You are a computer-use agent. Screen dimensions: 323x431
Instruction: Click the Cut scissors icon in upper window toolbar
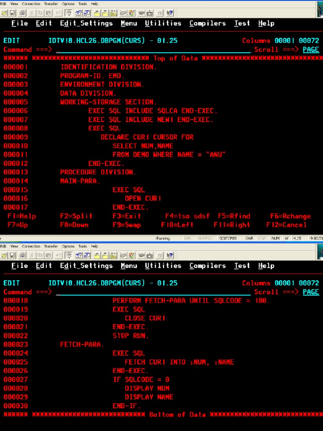point(32,13)
